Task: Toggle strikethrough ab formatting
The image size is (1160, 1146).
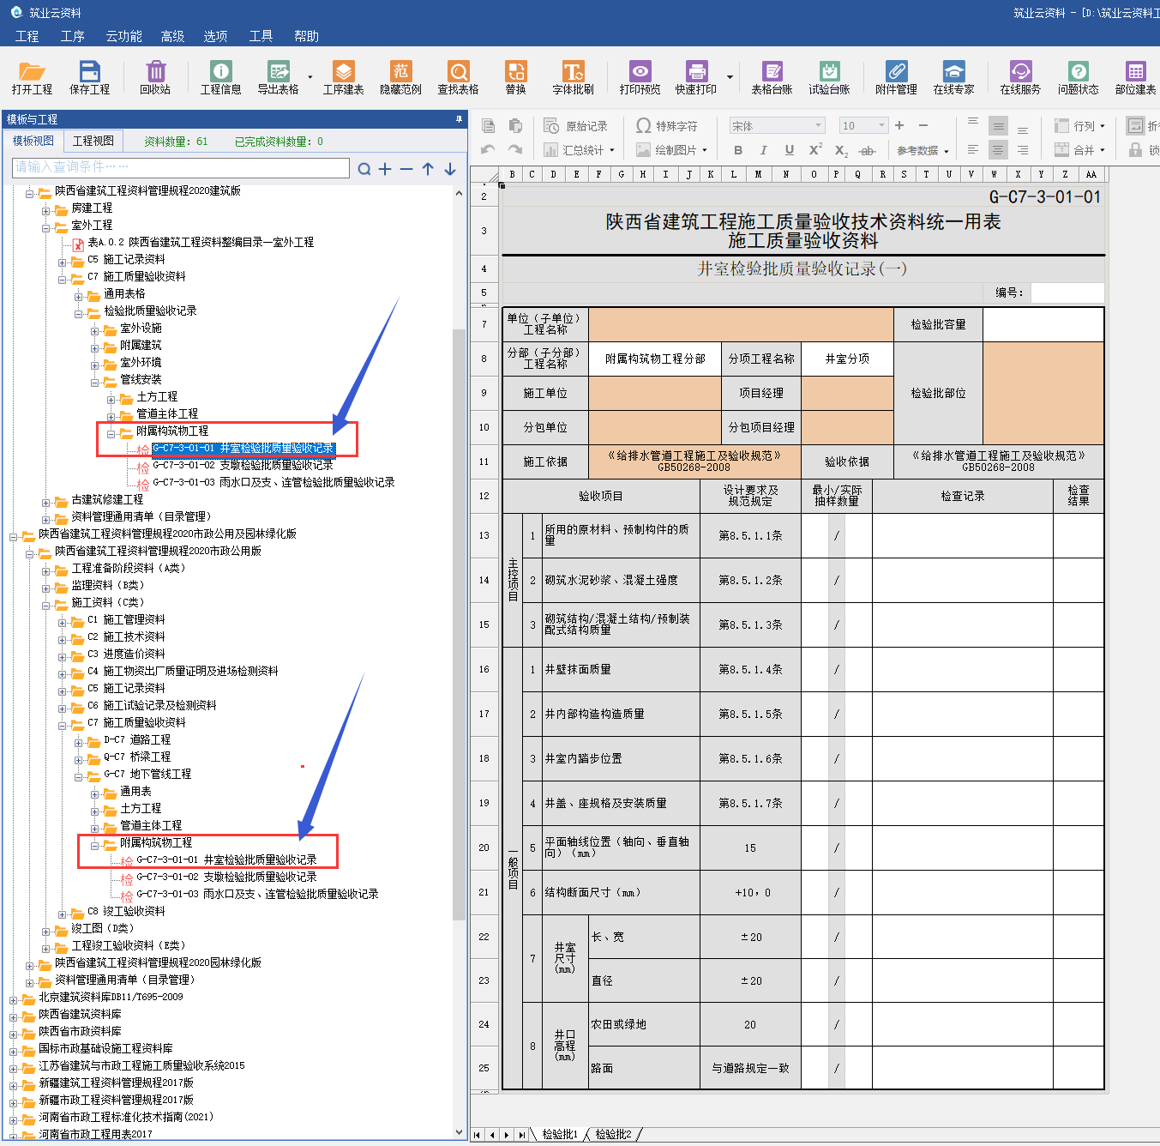Action: click(x=868, y=150)
